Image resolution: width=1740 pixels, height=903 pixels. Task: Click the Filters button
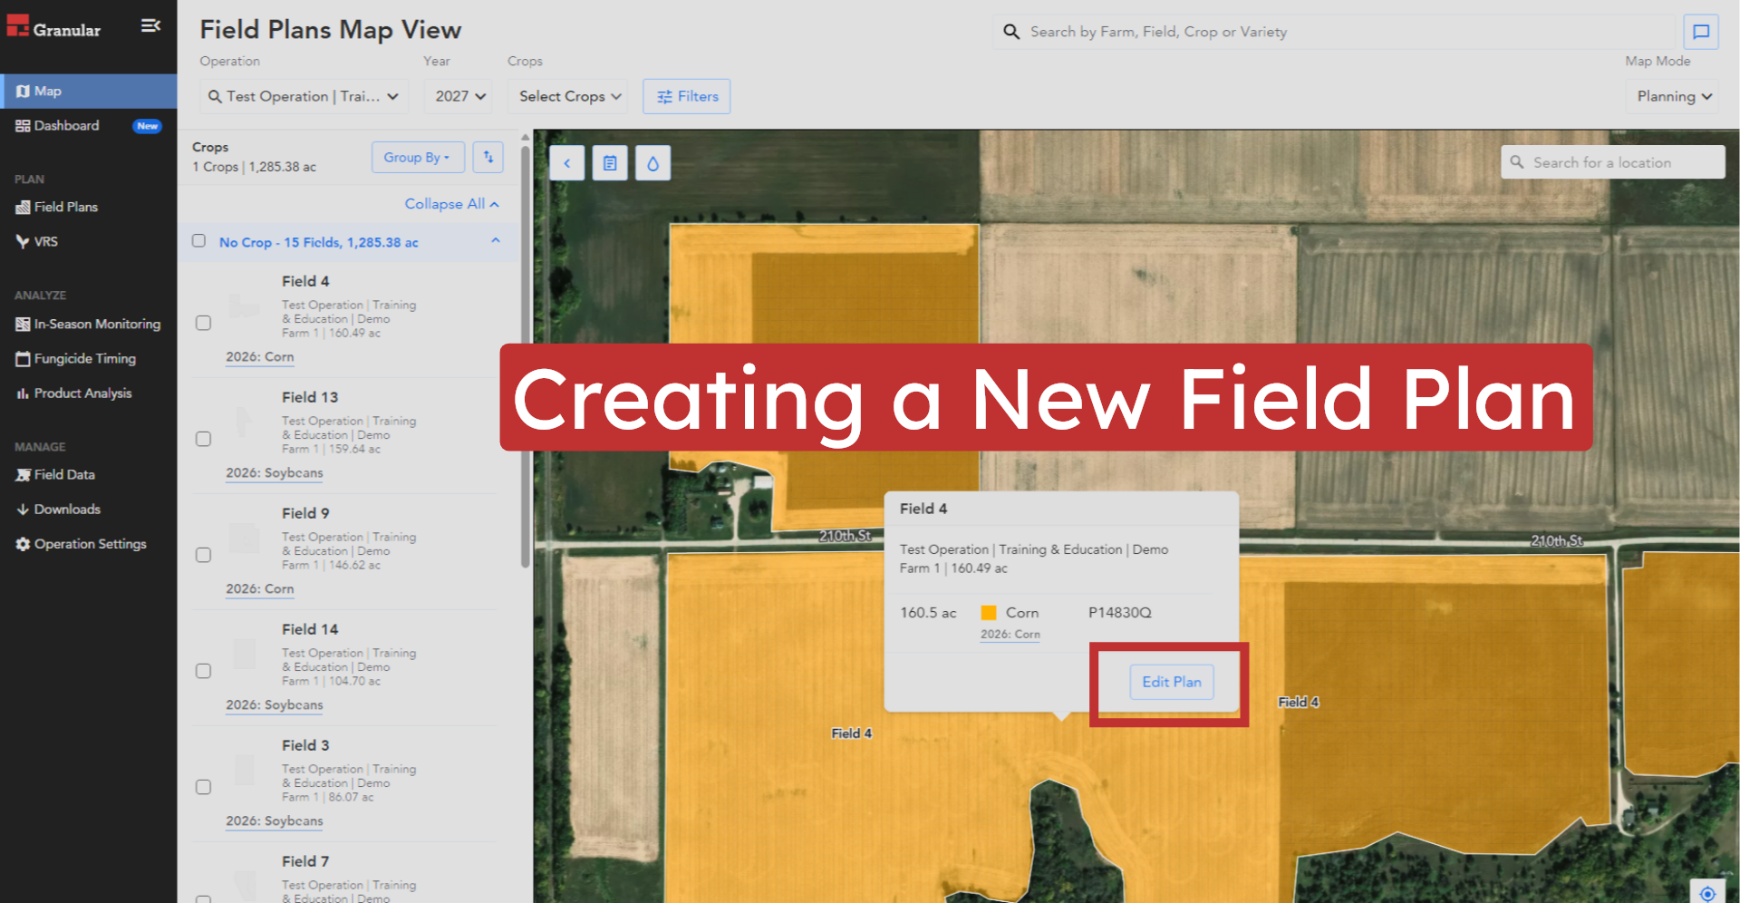[686, 96]
